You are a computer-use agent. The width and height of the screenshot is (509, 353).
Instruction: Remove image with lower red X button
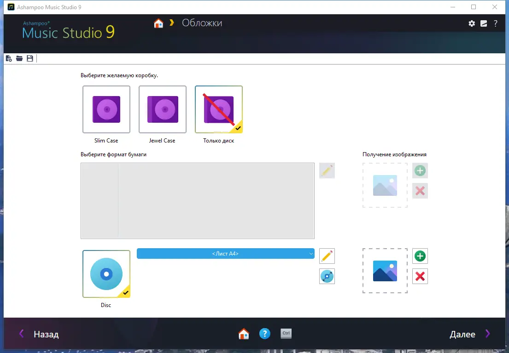pos(420,276)
